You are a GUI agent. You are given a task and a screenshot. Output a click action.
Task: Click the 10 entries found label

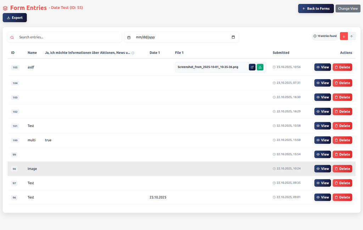325,36
